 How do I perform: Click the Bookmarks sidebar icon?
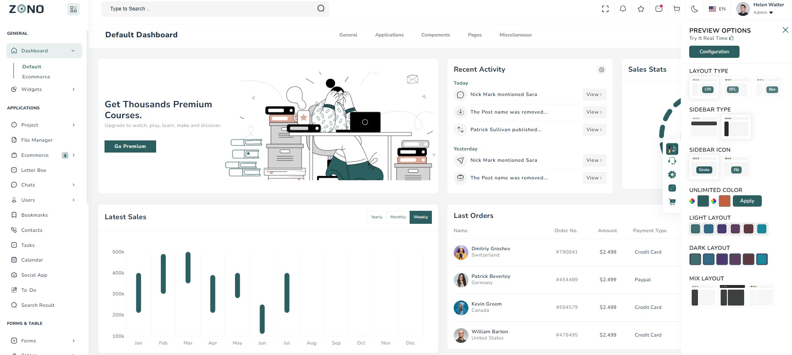[14, 215]
